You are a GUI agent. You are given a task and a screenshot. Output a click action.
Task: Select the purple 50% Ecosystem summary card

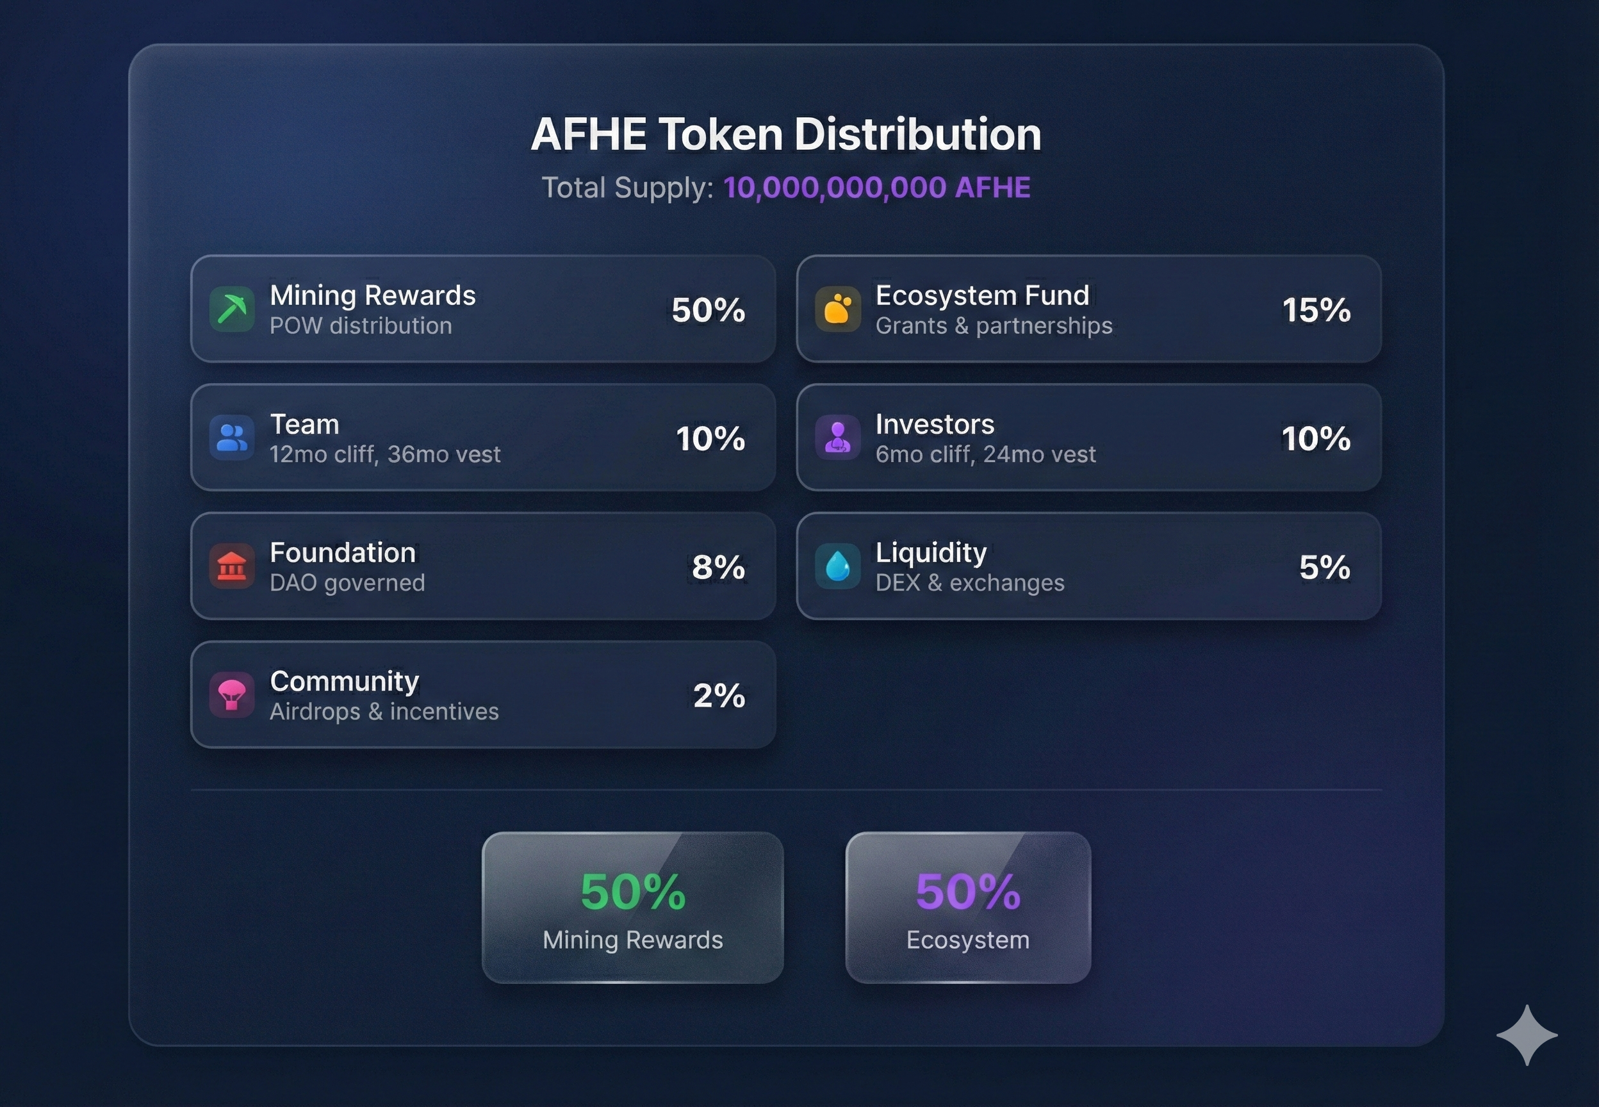[x=968, y=907]
